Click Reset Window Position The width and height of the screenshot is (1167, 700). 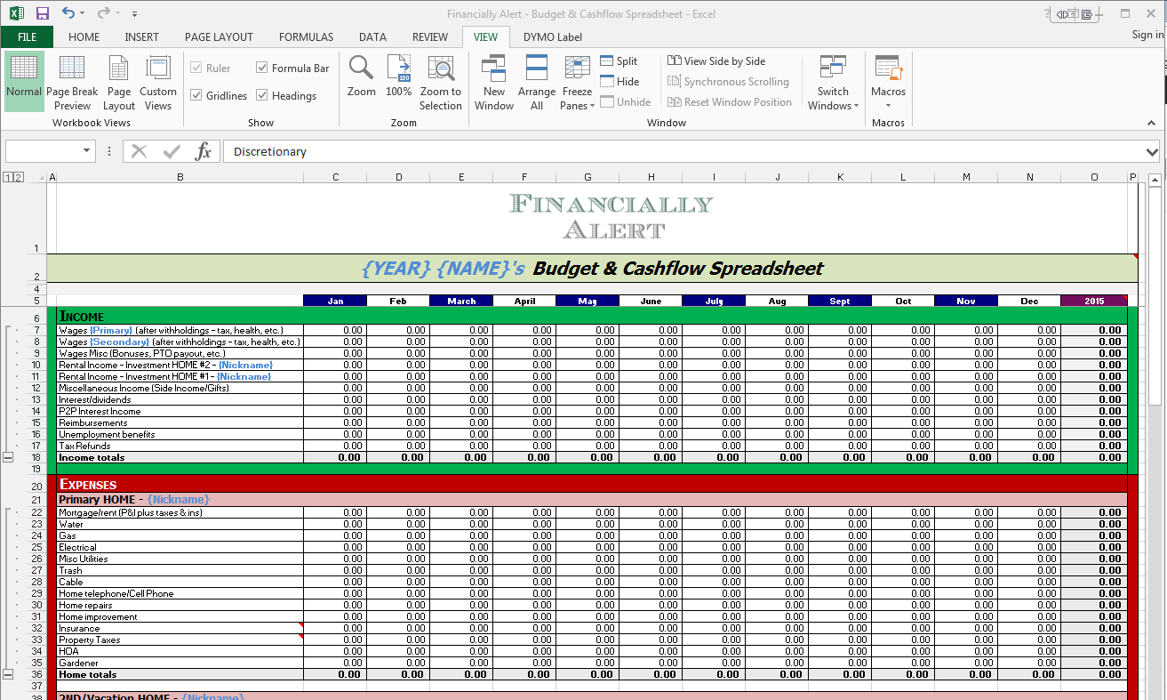pyautogui.click(x=730, y=102)
